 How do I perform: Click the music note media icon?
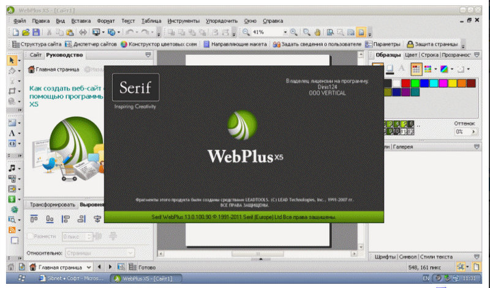[12, 168]
